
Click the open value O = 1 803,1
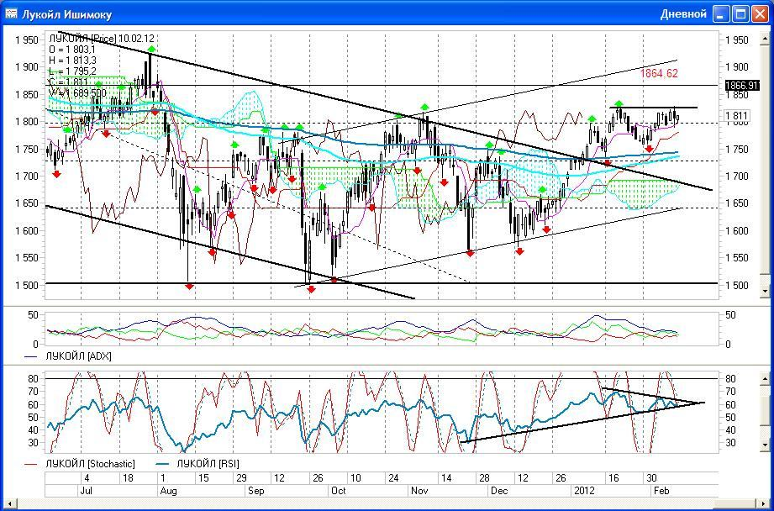(72, 50)
